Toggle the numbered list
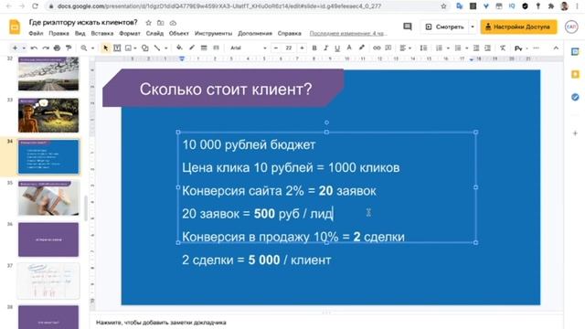585x329 pixels. coord(439,48)
